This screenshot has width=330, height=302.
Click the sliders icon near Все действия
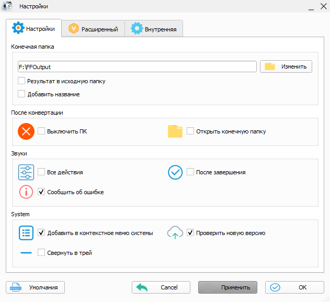pyautogui.click(x=26, y=172)
